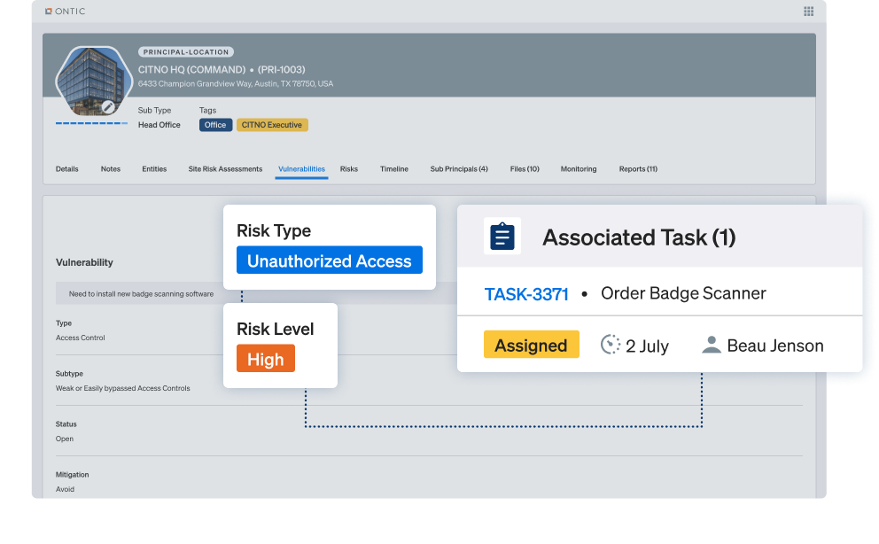The height and width of the screenshot is (544, 879).
Task: Click the Head Office sub type value
Action: pos(159,125)
